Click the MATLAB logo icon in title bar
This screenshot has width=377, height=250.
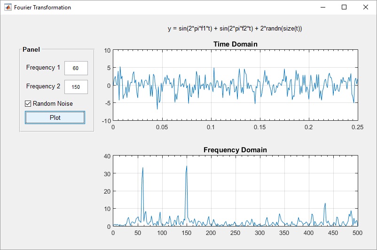(8, 8)
